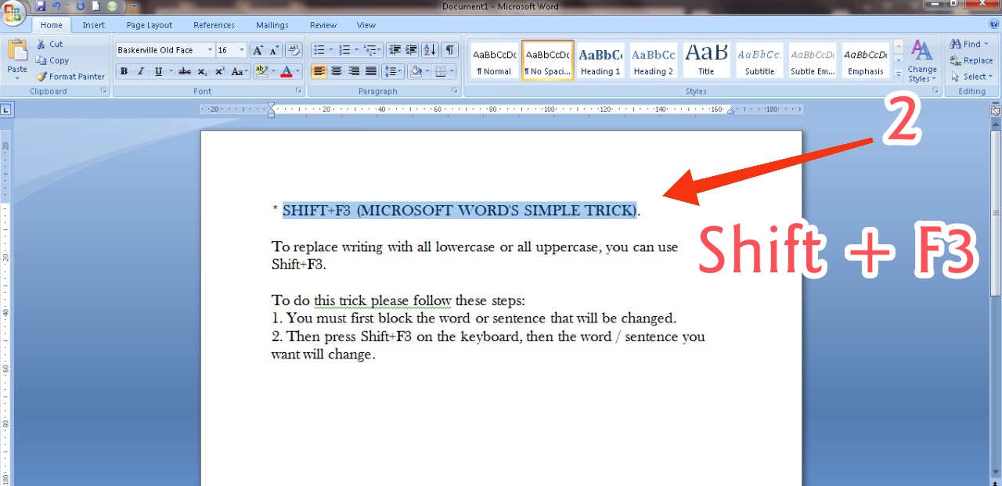
Task: Click the Increase Indent icon
Action: 412,50
